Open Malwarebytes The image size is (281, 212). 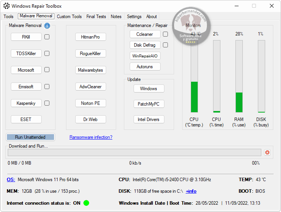coord(90,70)
